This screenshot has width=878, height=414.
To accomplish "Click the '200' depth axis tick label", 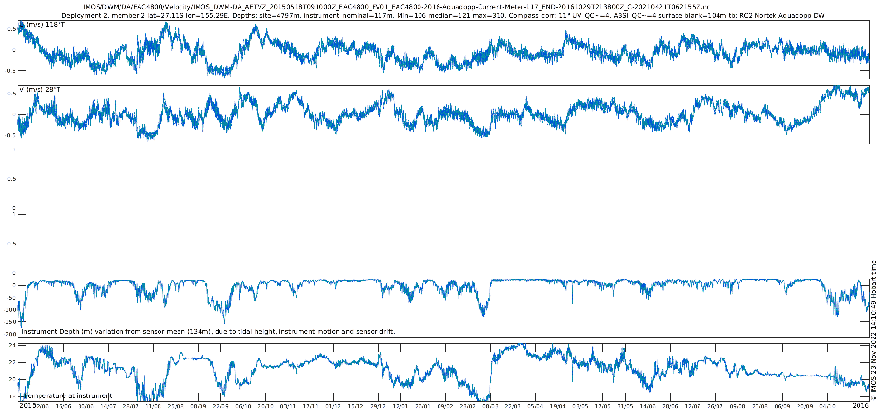I will pos(11,334).
